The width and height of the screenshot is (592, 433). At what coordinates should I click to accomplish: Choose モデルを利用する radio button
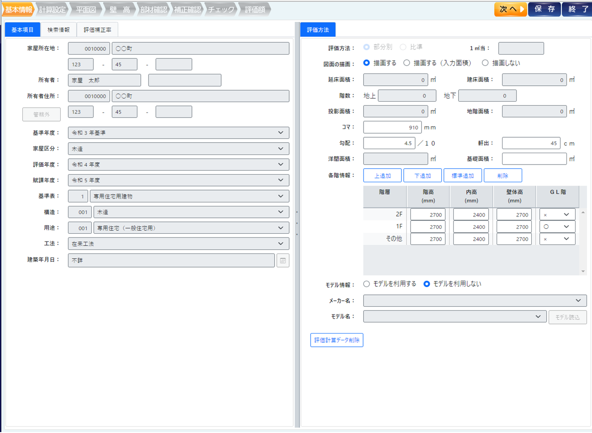366,284
